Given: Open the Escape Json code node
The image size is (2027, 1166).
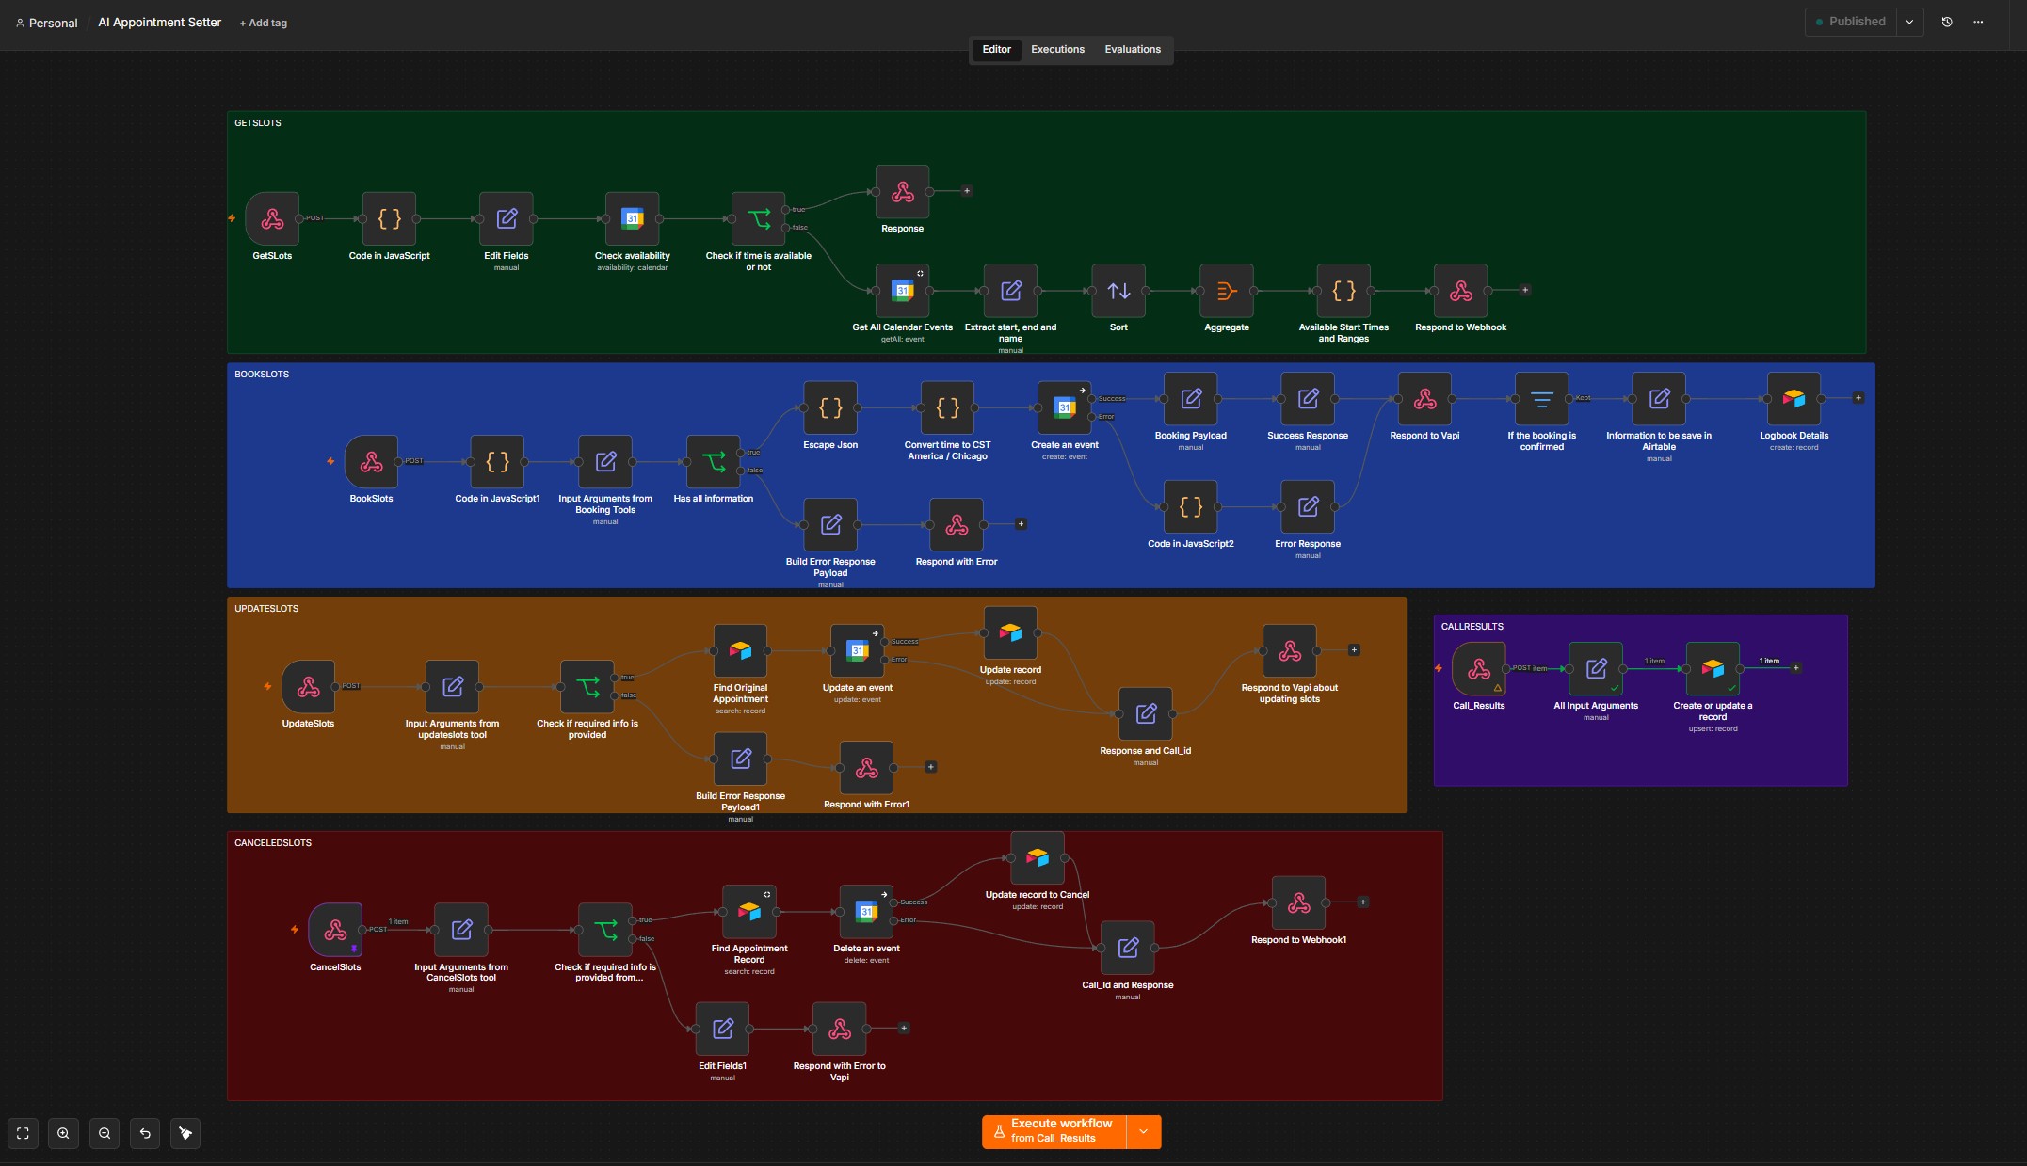Looking at the screenshot, I should (830, 408).
